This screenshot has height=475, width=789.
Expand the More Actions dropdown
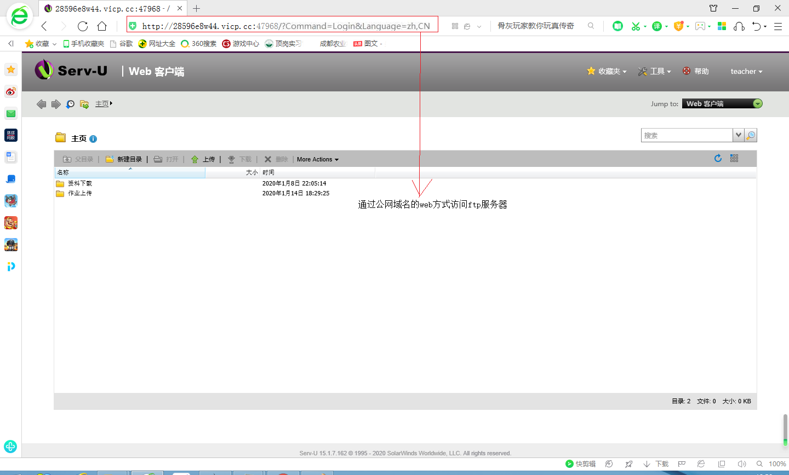click(x=318, y=159)
